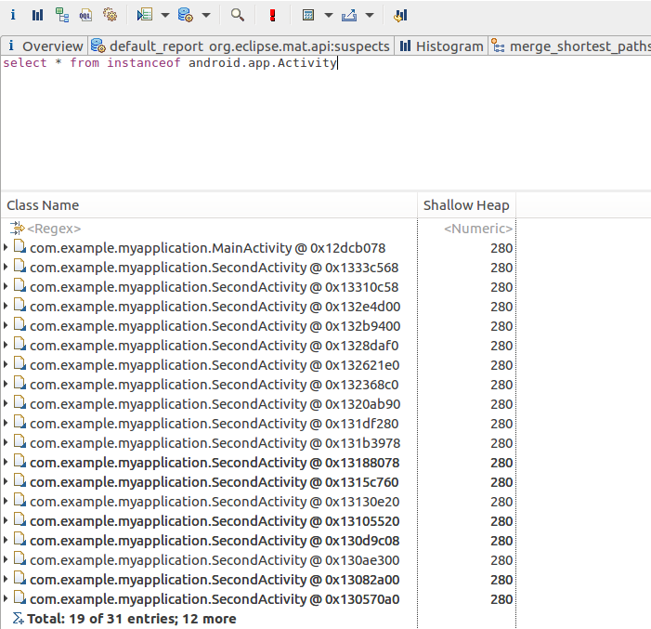Click the Open Query Browser icon
The height and width of the screenshot is (629, 651).
point(185,16)
